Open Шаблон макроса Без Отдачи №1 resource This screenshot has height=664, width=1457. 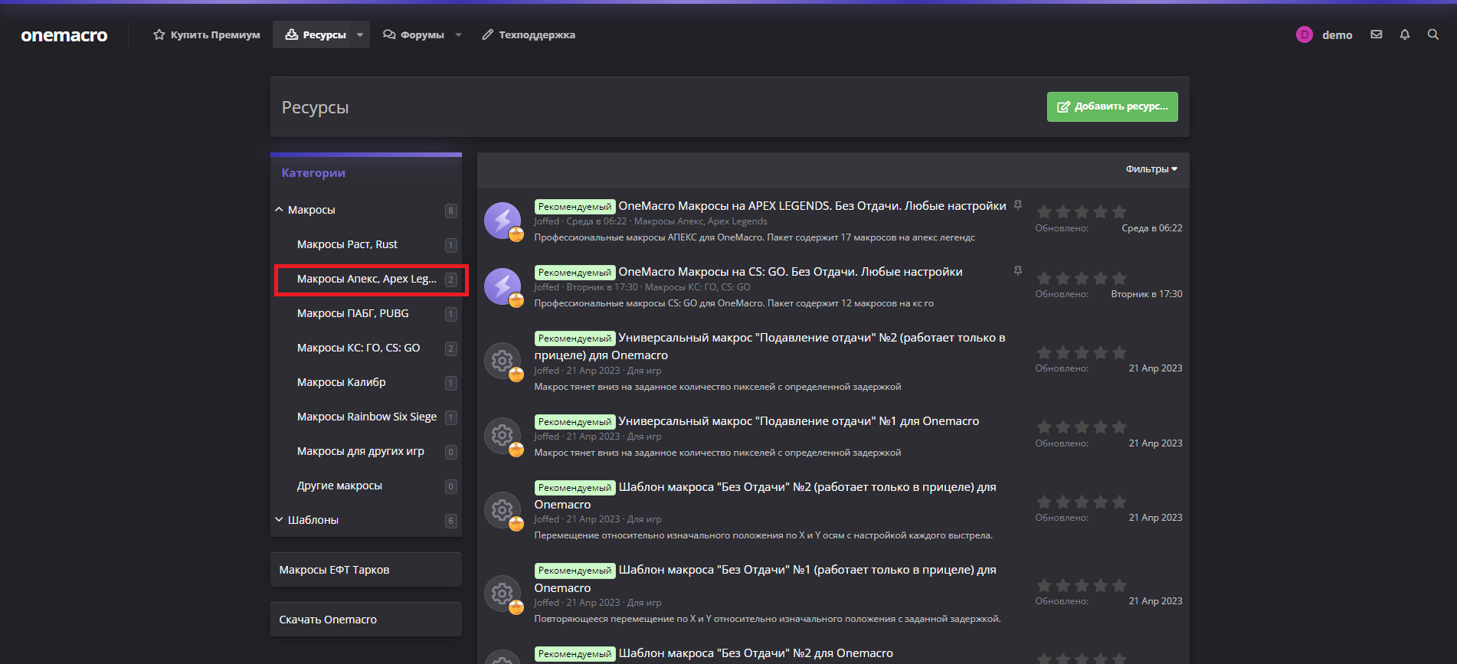click(765, 579)
